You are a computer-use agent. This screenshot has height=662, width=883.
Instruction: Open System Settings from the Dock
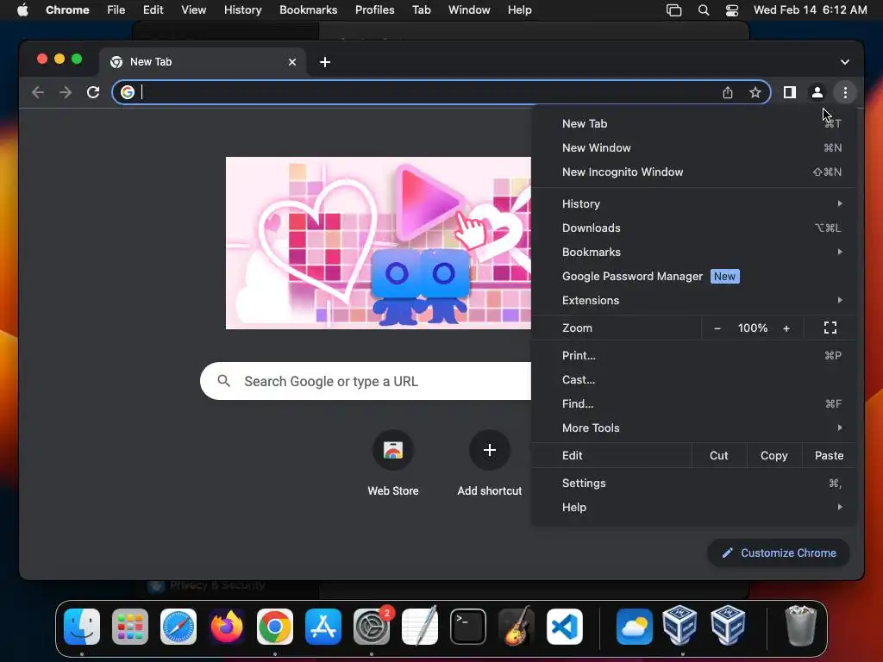pos(372,627)
